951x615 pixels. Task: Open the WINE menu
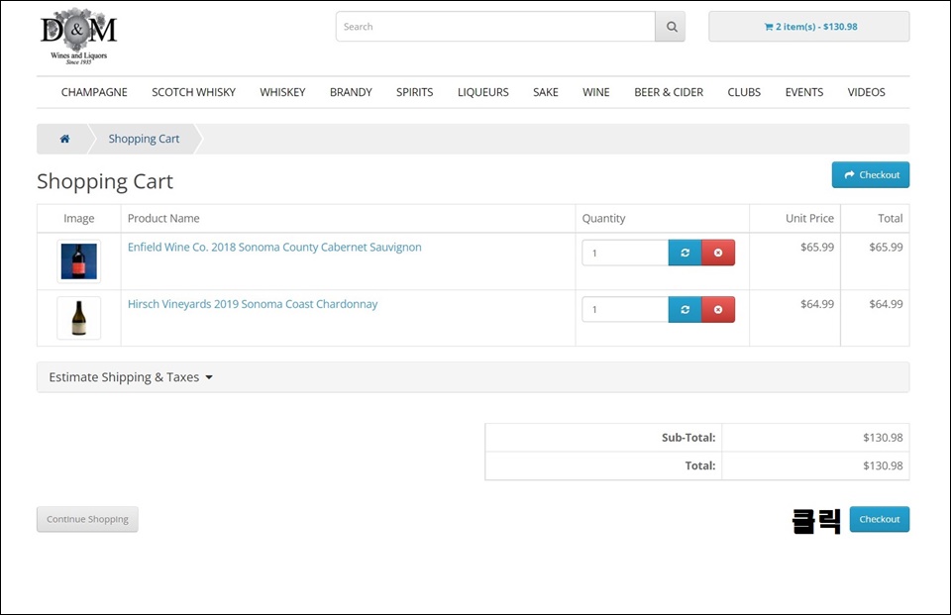point(596,92)
